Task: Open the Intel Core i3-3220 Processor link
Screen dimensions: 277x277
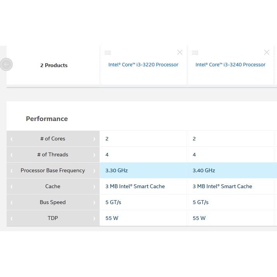Action: pos(143,65)
